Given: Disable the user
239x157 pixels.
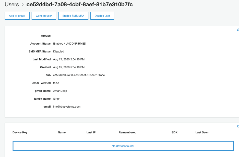Looking at the screenshot, I should click(x=102, y=16).
